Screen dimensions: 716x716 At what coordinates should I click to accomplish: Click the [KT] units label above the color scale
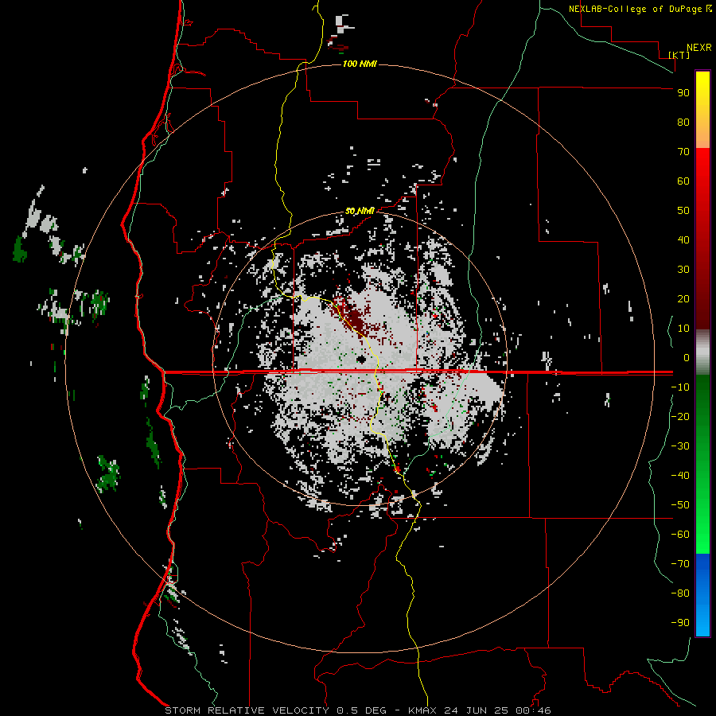[x=679, y=55]
